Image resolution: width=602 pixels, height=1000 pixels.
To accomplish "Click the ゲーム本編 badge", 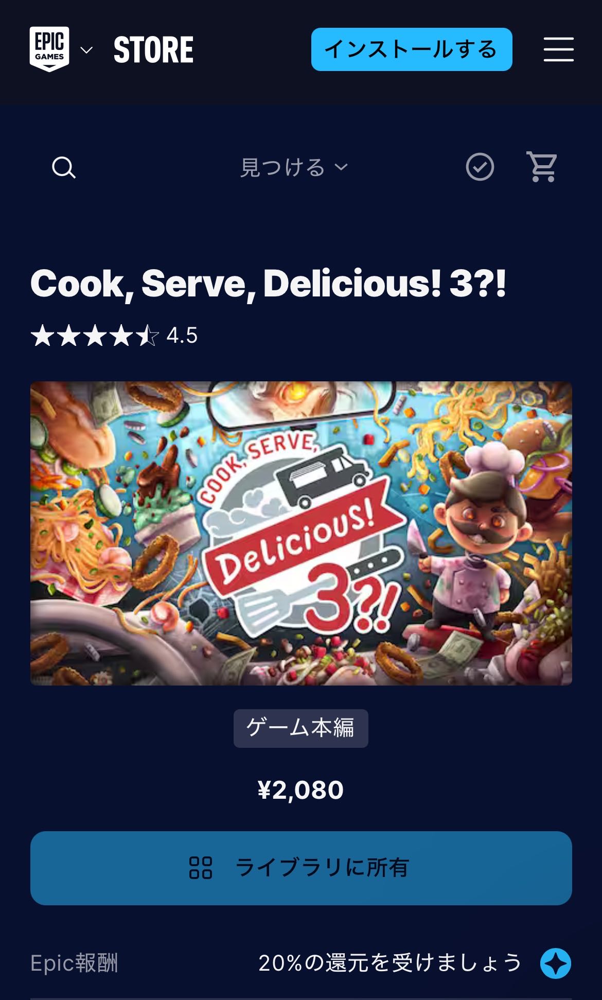I will click(x=301, y=728).
